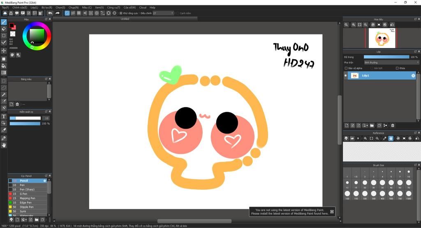Click the cloud icon in the top toolbar
This screenshot has width=421, height=228.
pos(5,13)
